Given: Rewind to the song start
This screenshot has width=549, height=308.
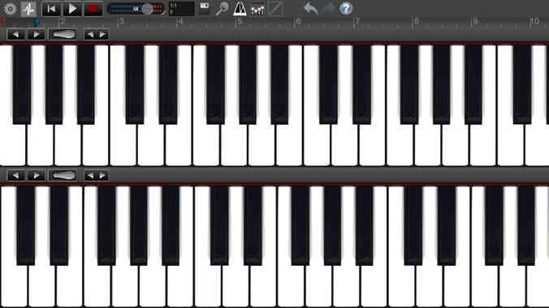Looking at the screenshot, I should pyautogui.click(x=51, y=9).
